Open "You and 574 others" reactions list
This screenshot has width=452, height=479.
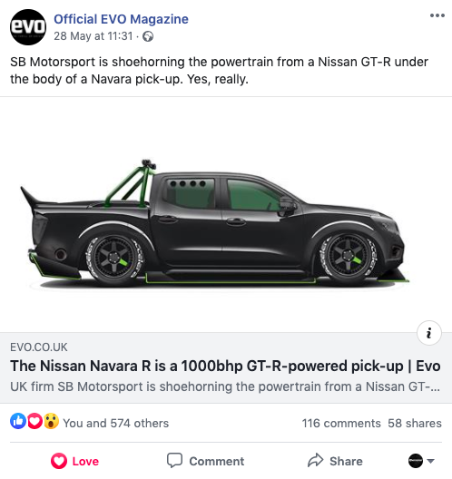point(116,424)
